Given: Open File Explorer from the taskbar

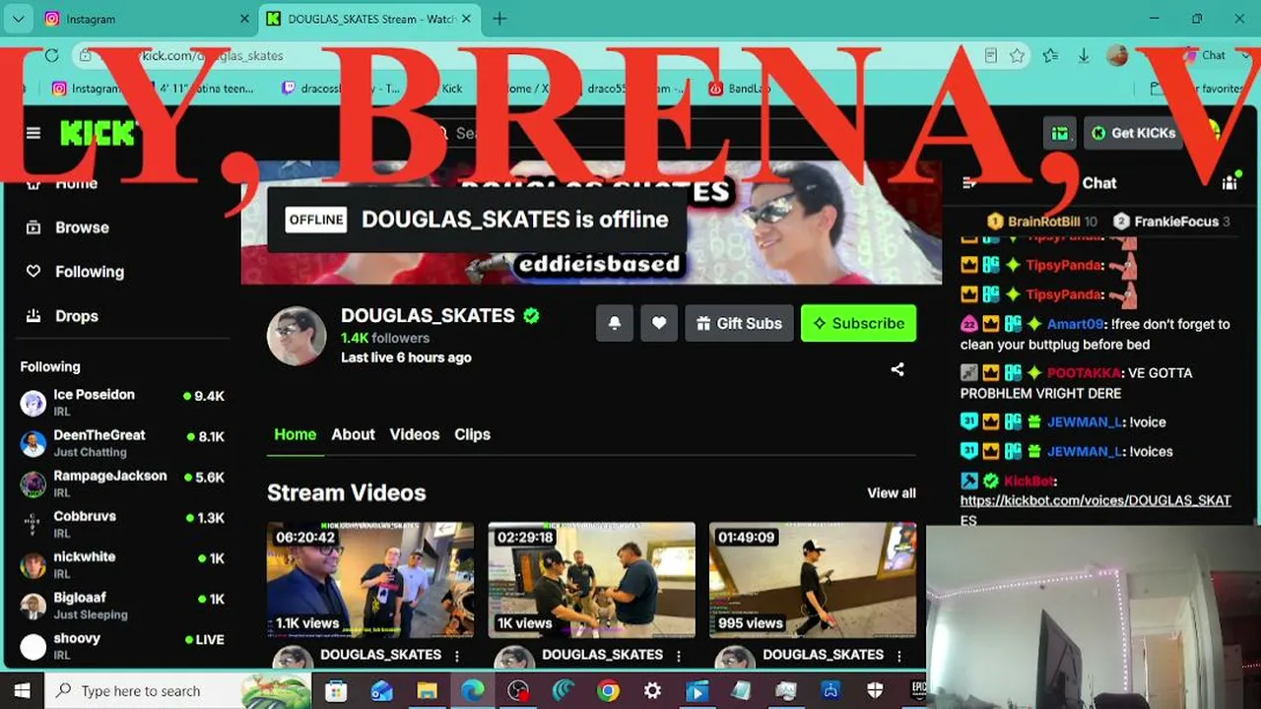Looking at the screenshot, I should pyautogui.click(x=427, y=691).
